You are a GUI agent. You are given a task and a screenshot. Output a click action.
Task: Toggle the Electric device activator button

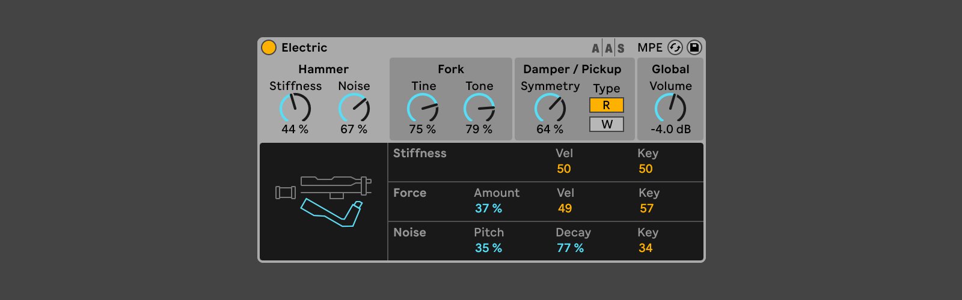point(269,47)
